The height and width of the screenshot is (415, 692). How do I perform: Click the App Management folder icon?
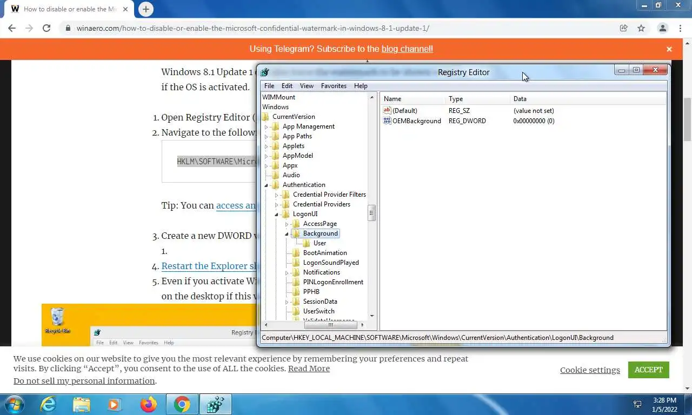click(276, 126)
